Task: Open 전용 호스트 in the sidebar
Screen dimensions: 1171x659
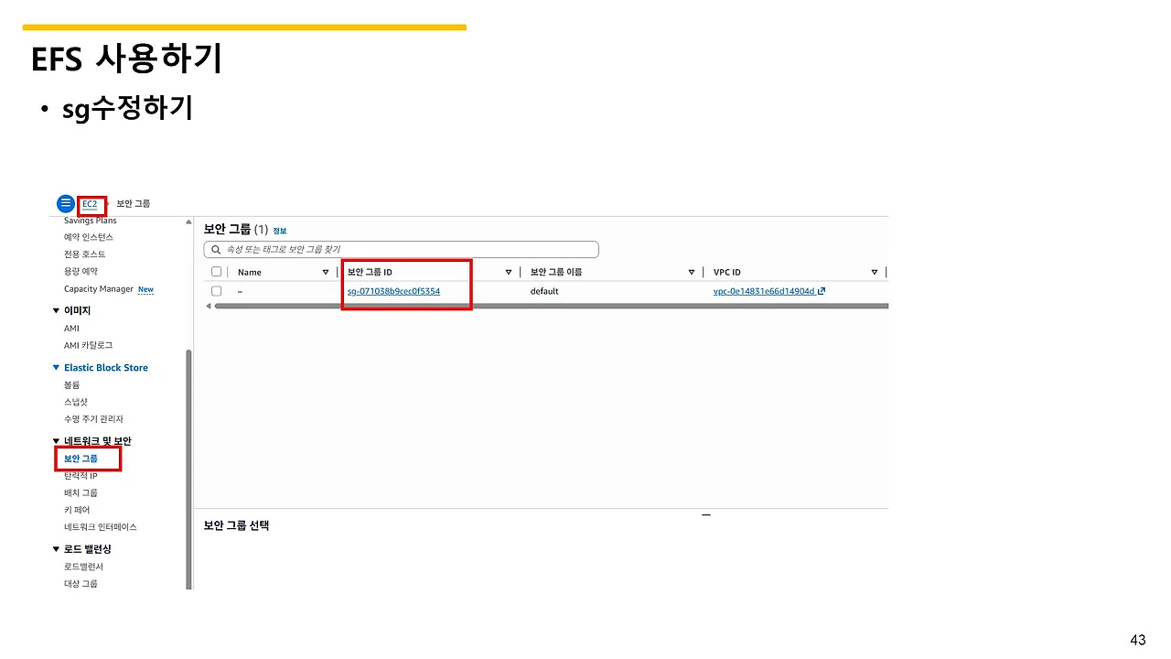Action: click(85, 254)
